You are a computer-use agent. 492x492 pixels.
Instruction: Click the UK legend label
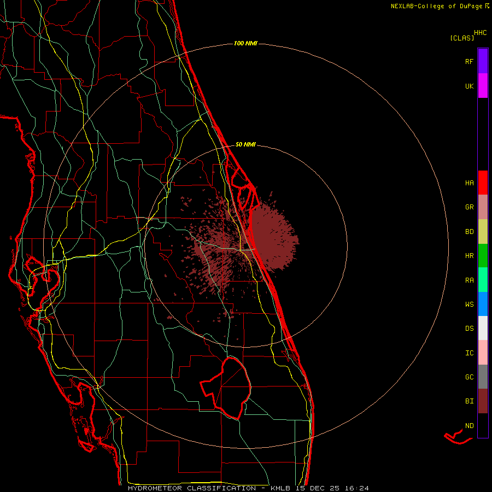click(x=469, y=86)
